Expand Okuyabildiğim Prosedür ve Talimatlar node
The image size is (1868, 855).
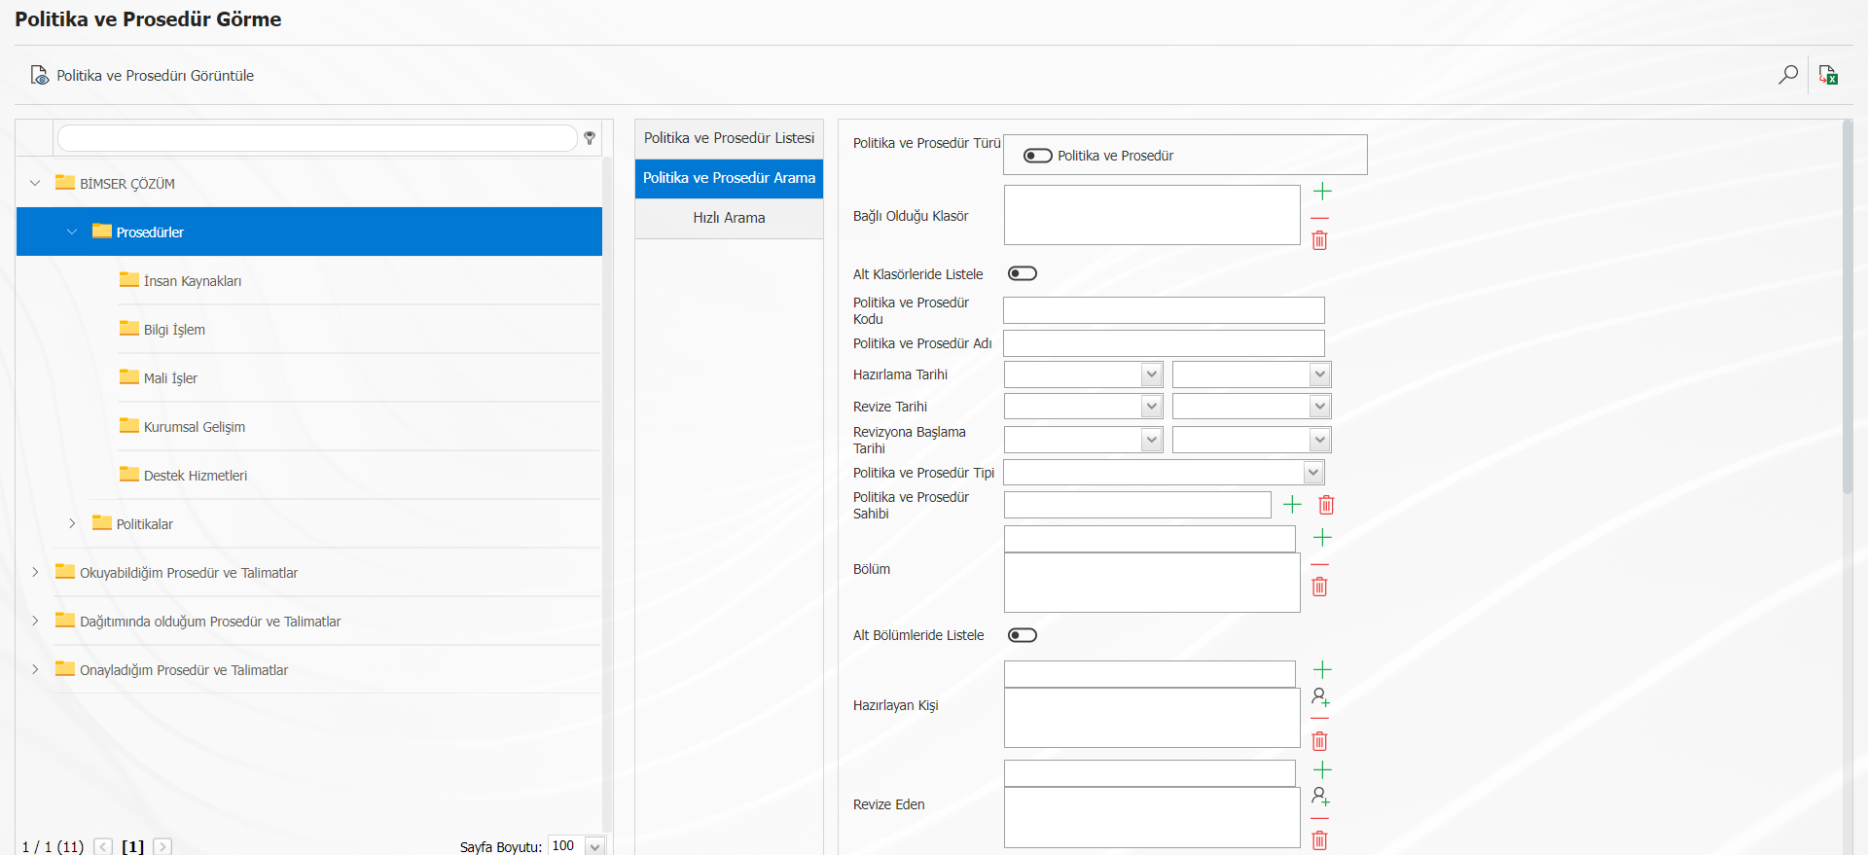point(35,572)
